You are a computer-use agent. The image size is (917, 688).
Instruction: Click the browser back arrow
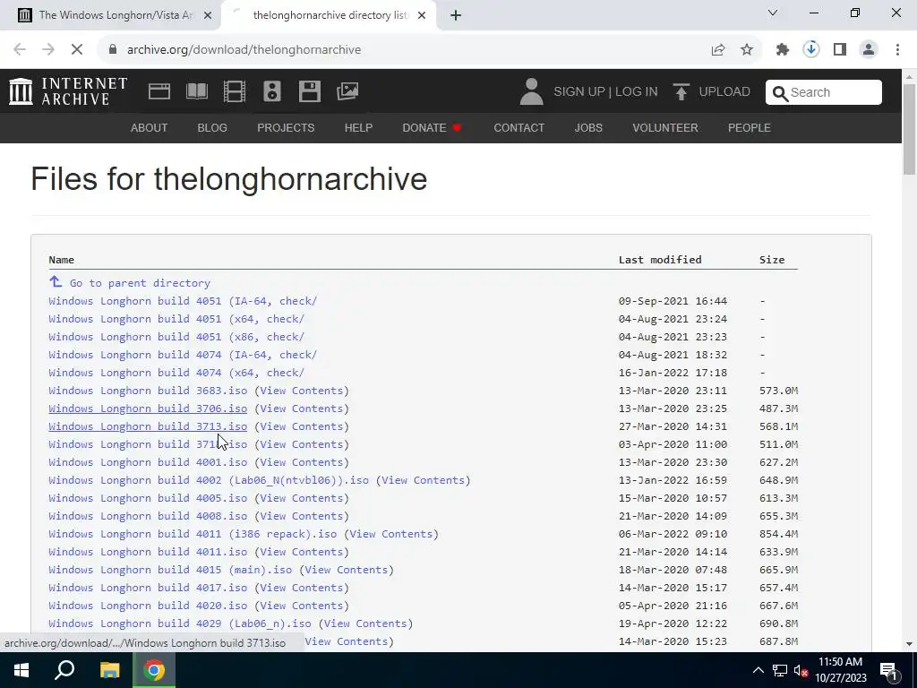tap(20, 50)
